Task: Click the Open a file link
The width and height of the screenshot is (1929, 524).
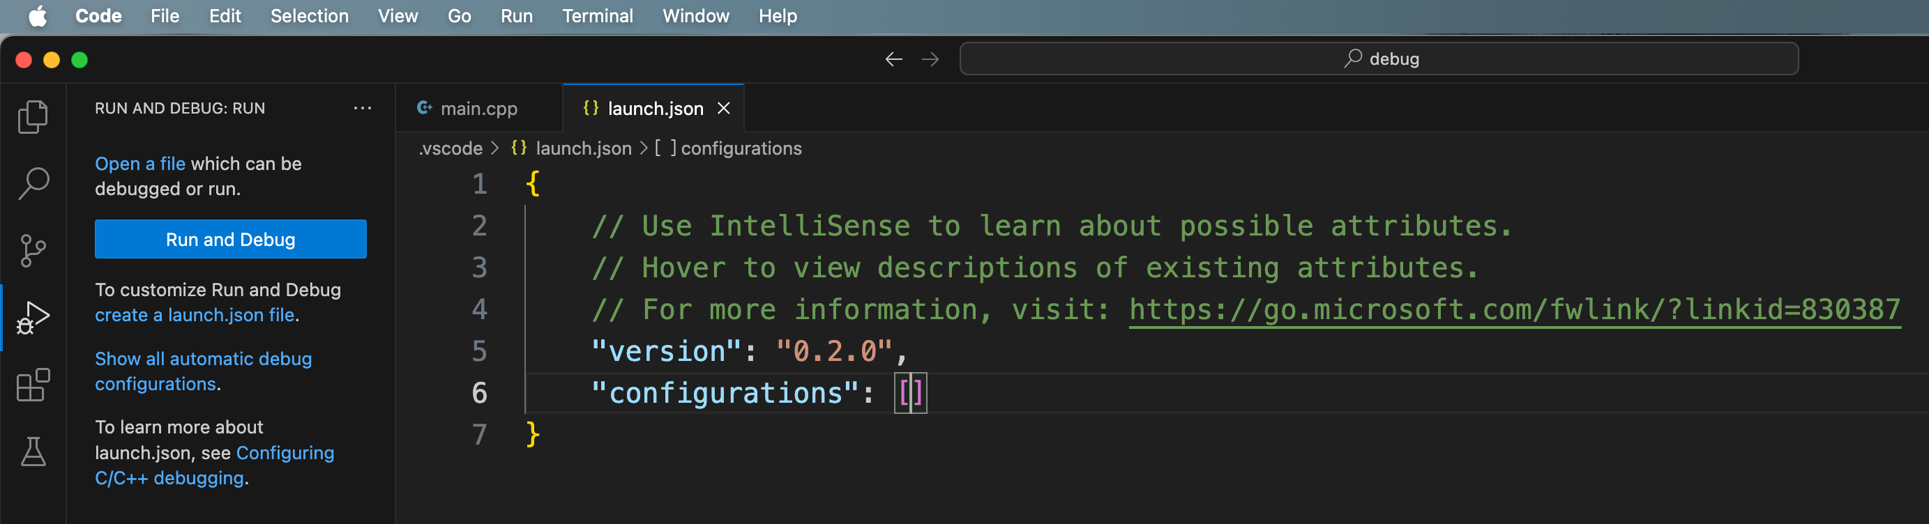Action: click(x=140, y=164)
